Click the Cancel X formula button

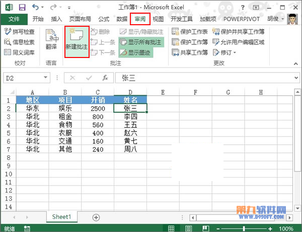tap(72, 78)
